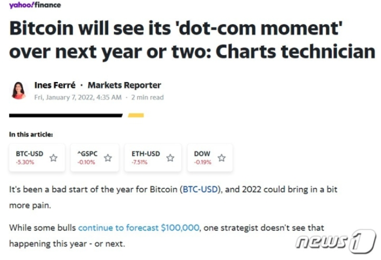381x260 pixels.
Task: Click the ETH-USD -7.51% change value
Action: (x=139, y=162)
